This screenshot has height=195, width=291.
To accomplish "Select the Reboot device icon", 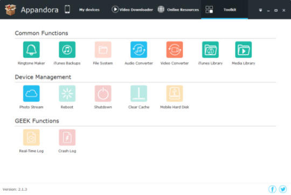I will point(67,93).
